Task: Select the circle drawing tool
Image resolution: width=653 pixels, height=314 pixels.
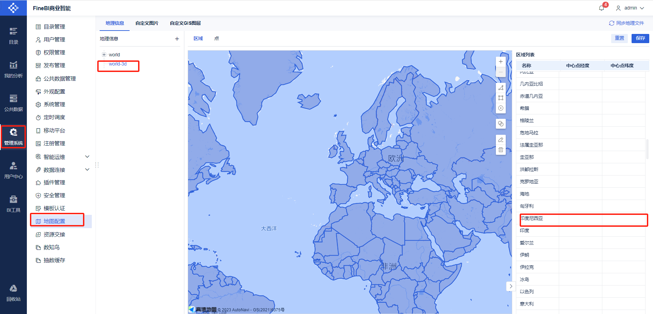Action: tap(501, 108)
